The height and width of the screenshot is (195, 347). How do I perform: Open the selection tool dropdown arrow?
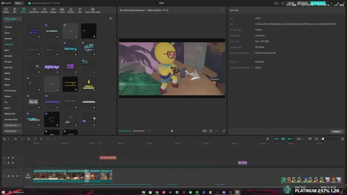[9, 139]
